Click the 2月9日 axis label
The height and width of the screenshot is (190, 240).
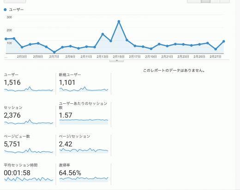pyautogui.click(x=70, y=57)
